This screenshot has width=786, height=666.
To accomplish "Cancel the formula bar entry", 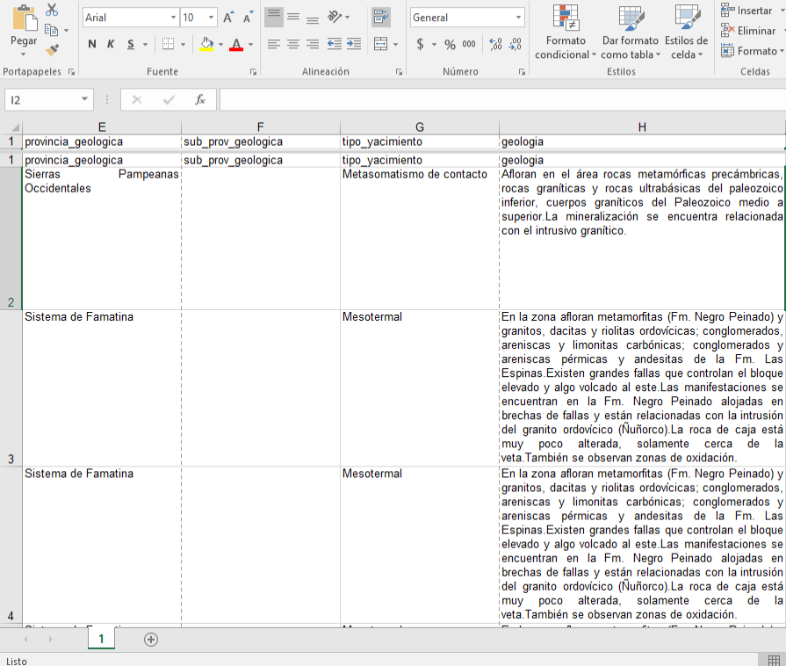I will 137,100.
